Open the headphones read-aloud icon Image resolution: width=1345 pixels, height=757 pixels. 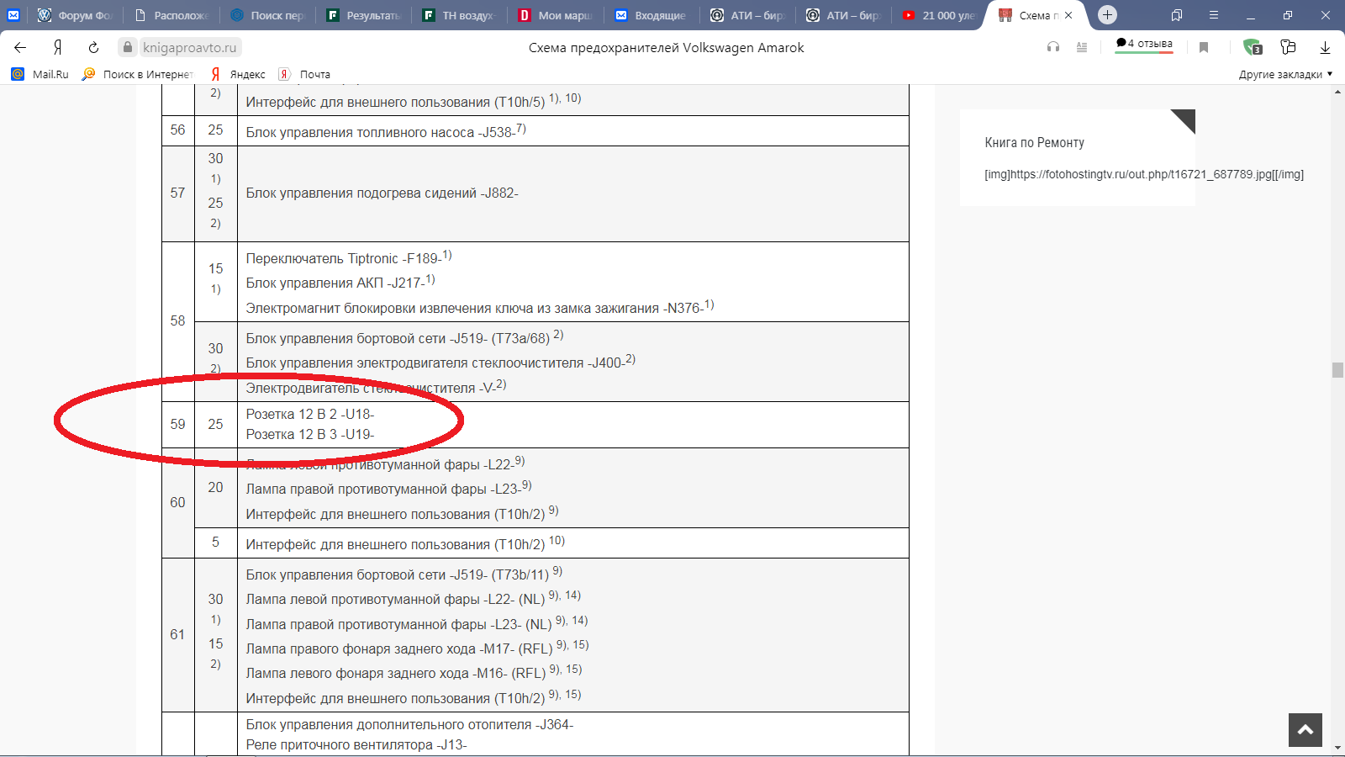click(x=1053, y=47)
